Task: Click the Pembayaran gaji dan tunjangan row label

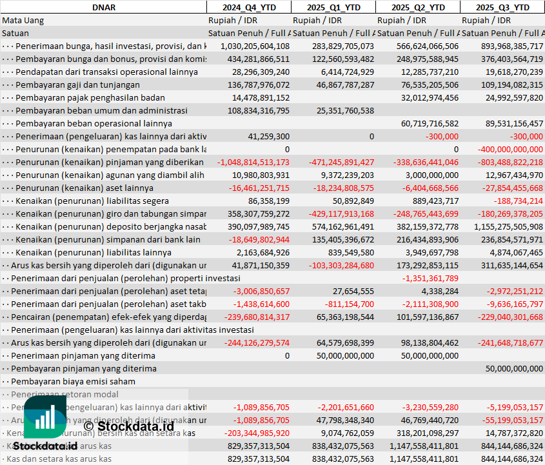Action: coord(77,84)
